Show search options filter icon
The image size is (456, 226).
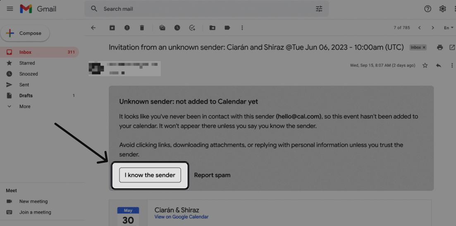[319, 9]
